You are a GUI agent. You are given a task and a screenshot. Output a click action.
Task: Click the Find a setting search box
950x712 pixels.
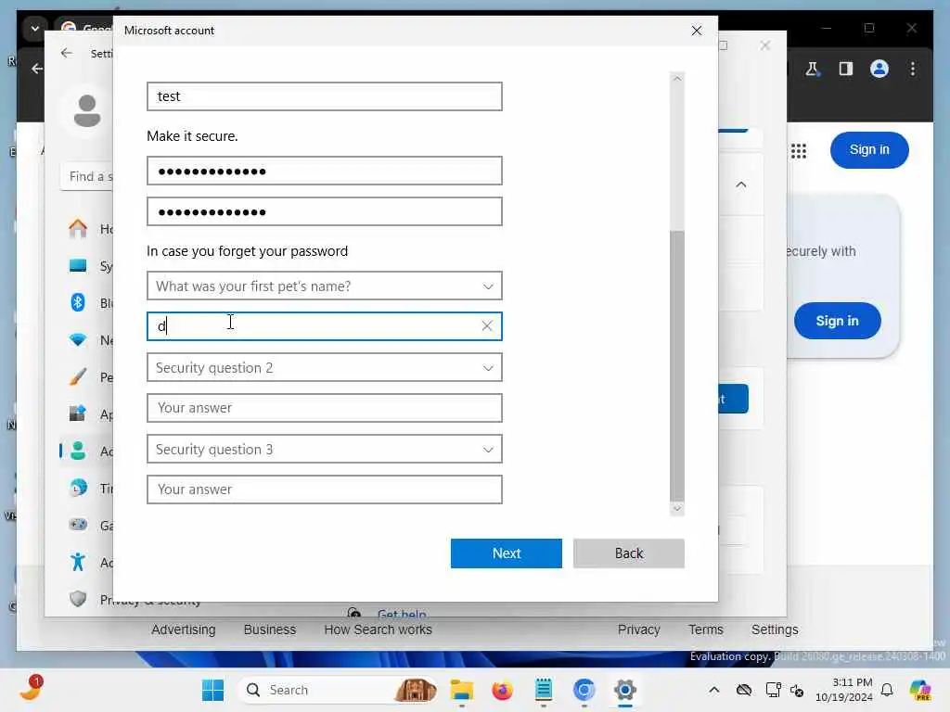(86, 176)
